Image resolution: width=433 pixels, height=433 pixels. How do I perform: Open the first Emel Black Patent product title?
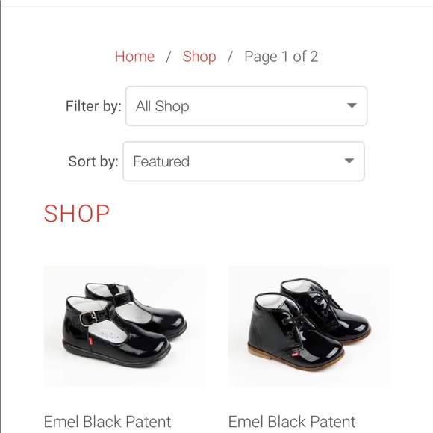(x=108, y=422)
